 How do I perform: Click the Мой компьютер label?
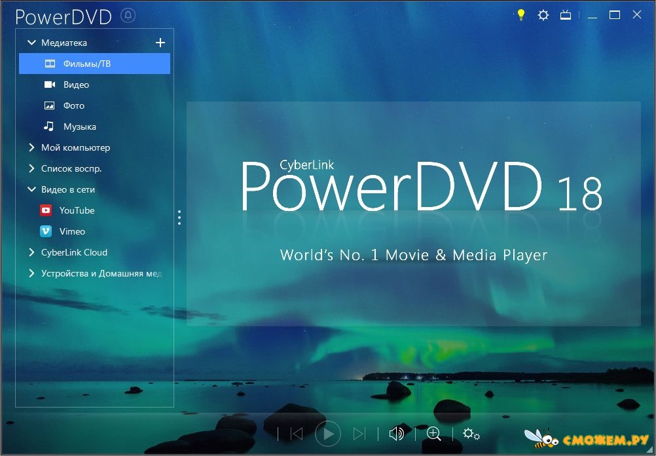click(x=76, y=147)
